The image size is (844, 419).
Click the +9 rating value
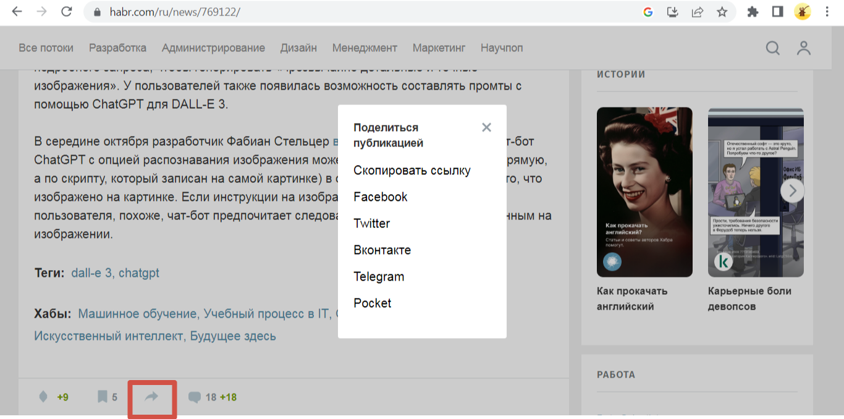click(62, 397)
